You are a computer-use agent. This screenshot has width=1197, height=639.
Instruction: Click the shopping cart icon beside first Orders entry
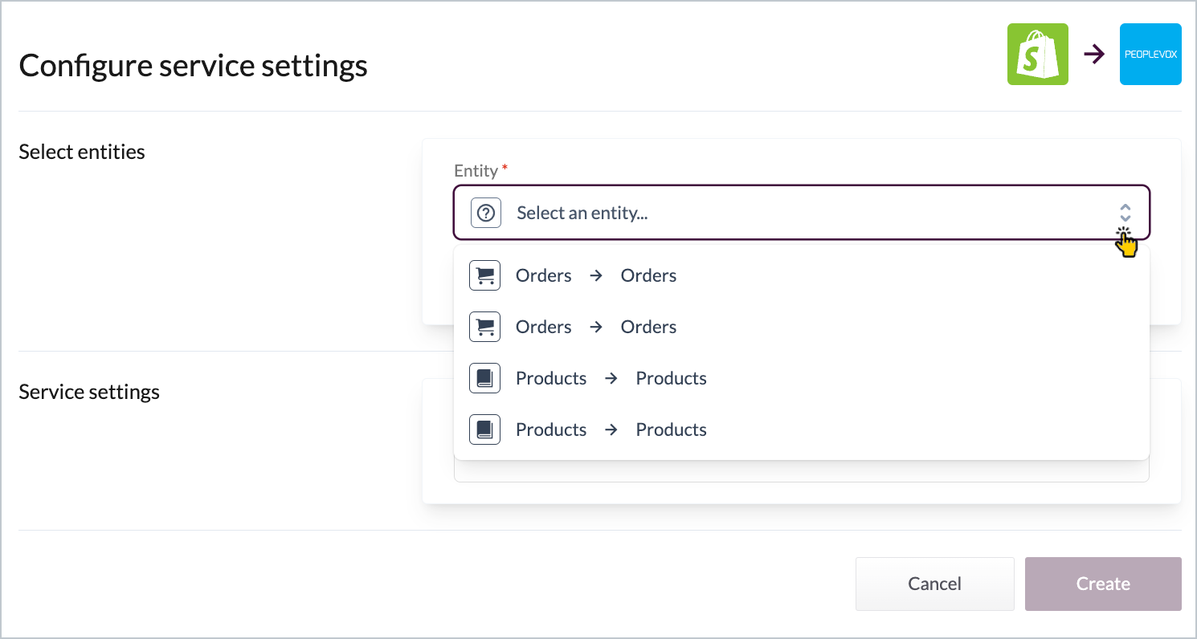[484, 275]
